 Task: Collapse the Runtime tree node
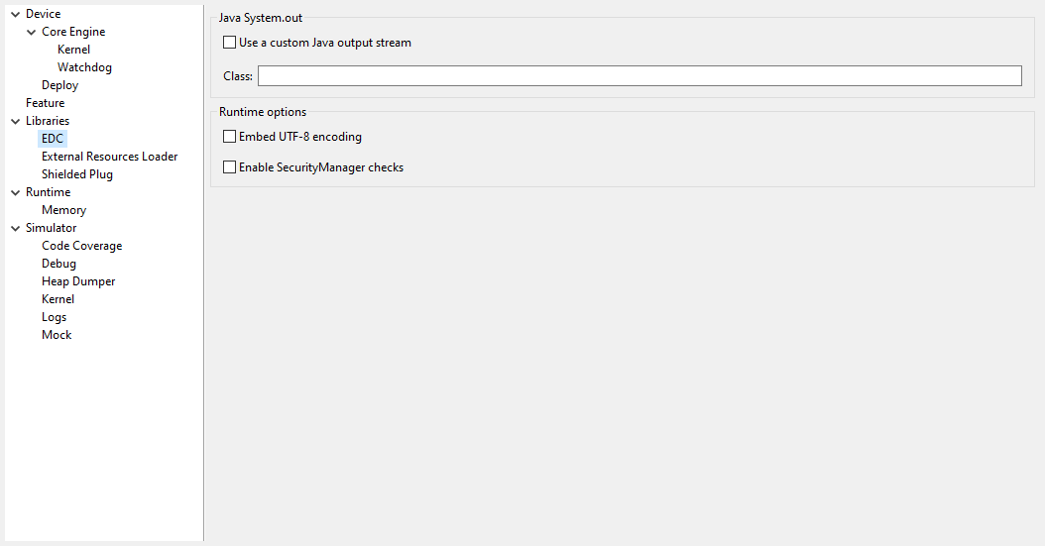15,192
